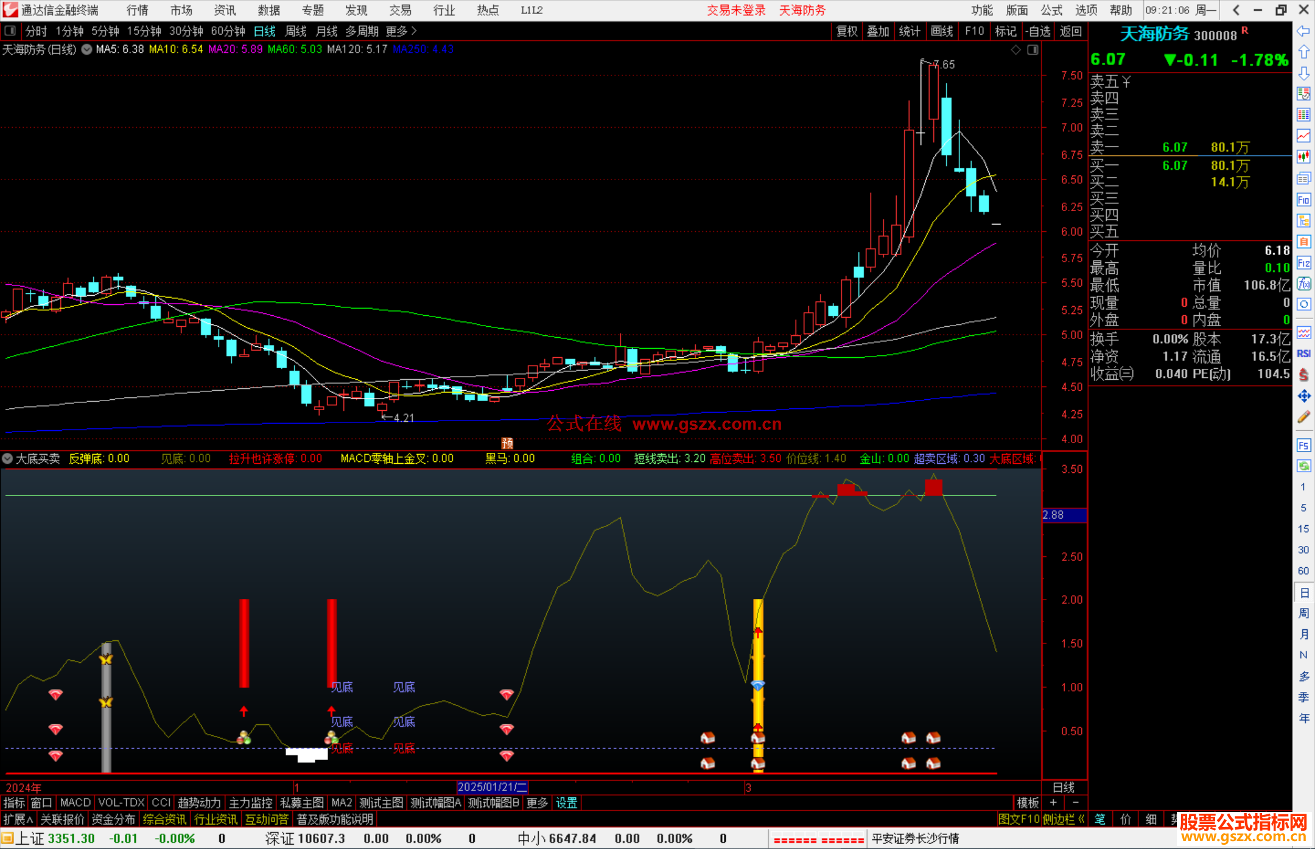Click the orange document icon in sidebar
This screenshot has width=1315, height=849.
(x=1303, y=242)
